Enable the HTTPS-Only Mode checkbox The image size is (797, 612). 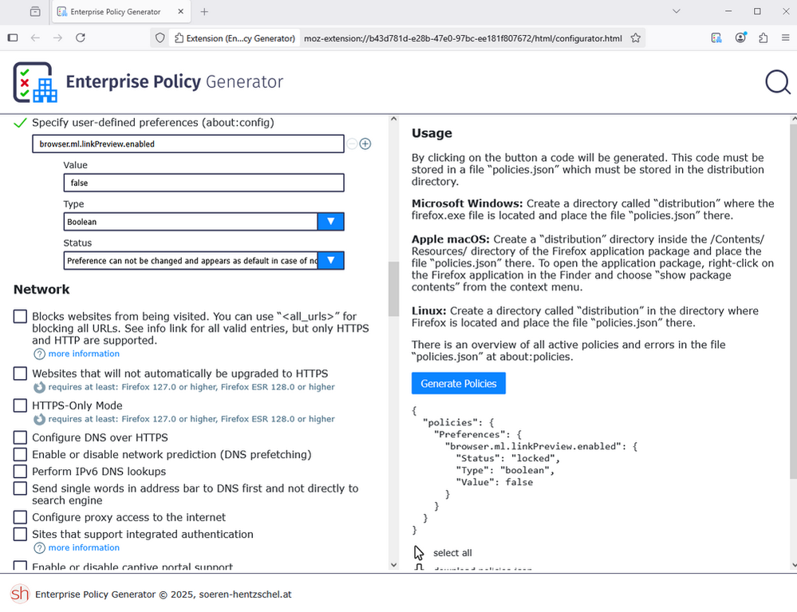click(21, 406)
